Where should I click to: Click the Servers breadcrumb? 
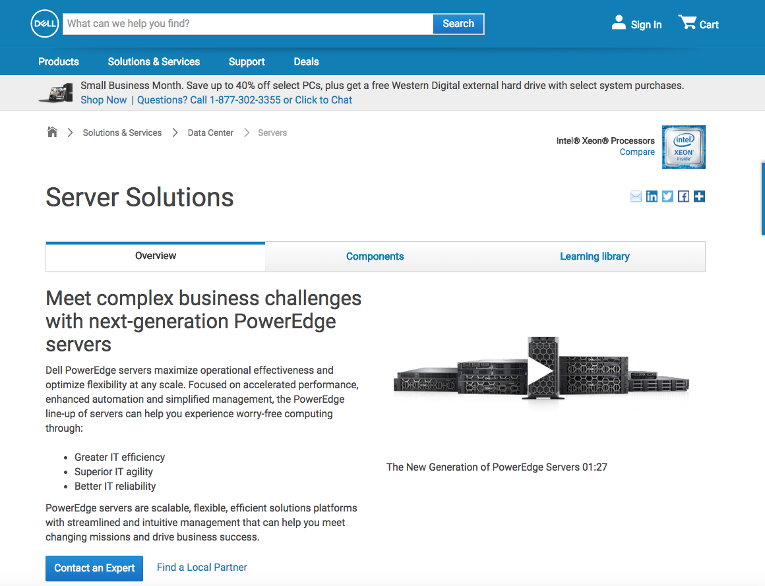tap(272, 132)
